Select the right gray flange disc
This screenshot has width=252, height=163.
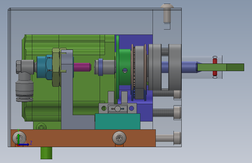click(x=175, y=67)
